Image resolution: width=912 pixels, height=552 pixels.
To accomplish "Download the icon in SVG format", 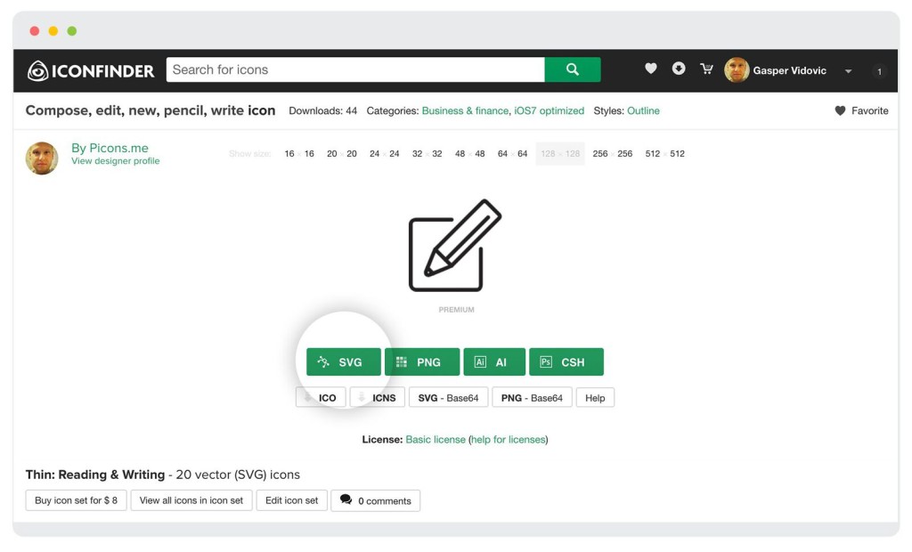I will [x=343, y=361].
